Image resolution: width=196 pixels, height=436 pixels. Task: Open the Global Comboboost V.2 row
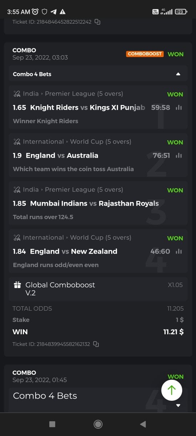point(98,289)
